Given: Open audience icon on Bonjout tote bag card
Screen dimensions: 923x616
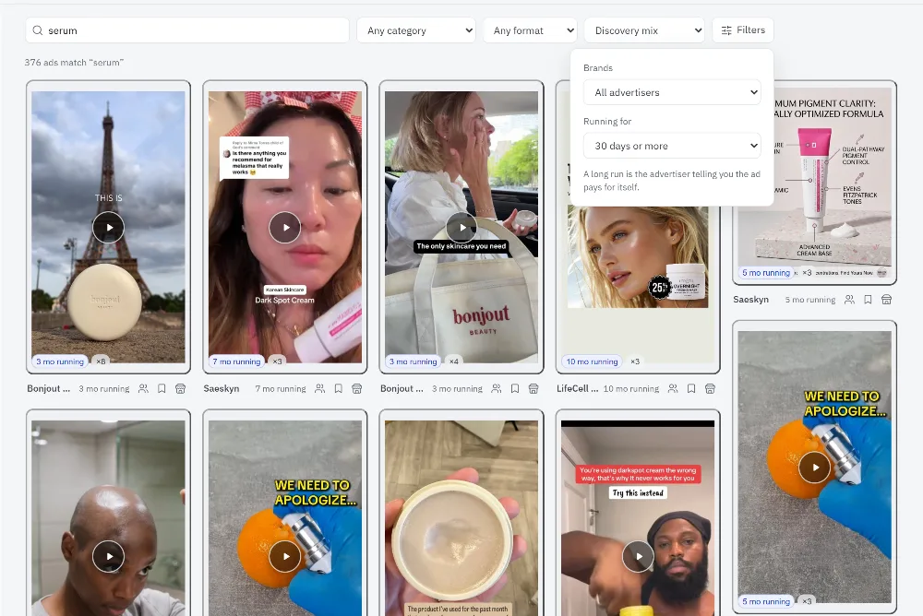Looking at the screenshot, I should (497, 388).
